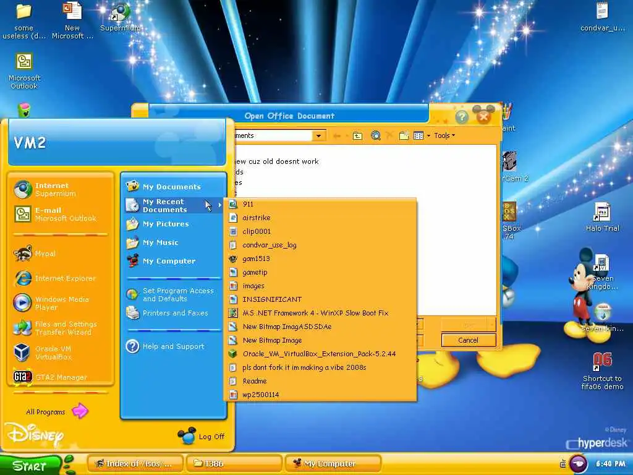This screenshot has height=475, width=633.
Task: Open Oracle_VM_VirtualBox_Extension_Pack-5.2.44 recent item
Action: [320, 354]
